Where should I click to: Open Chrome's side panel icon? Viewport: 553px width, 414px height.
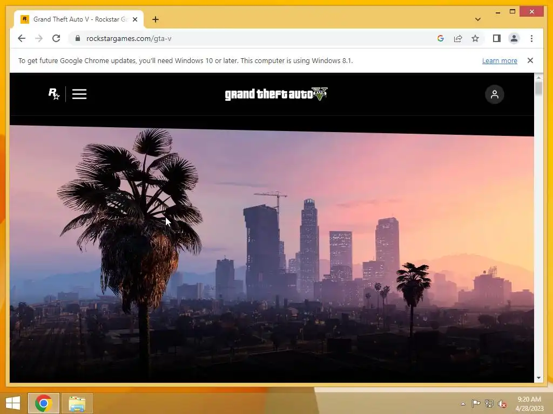coord(497,38)
